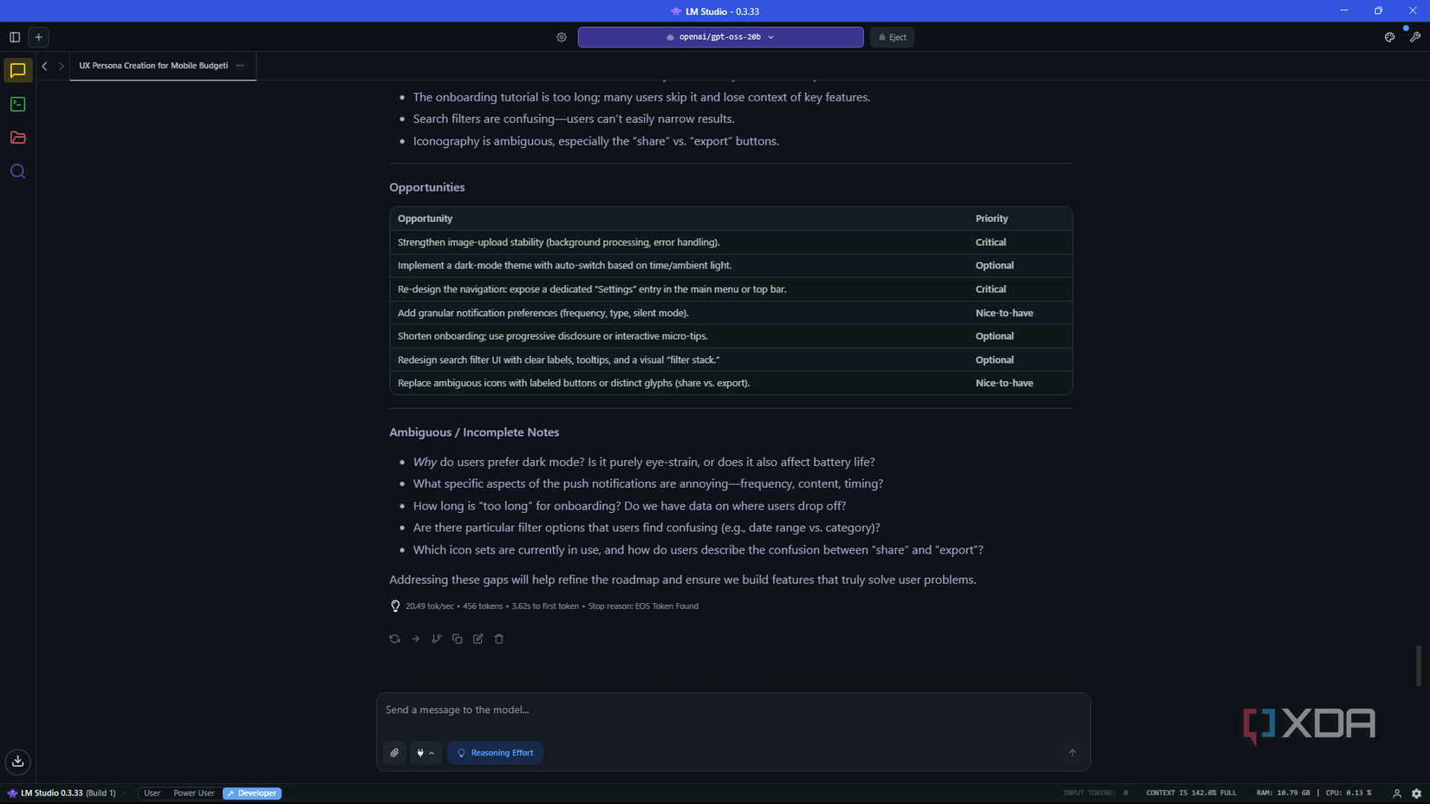
Task: Select the Re-design navigation opportunity row text
Action: [x=592, y=289]
